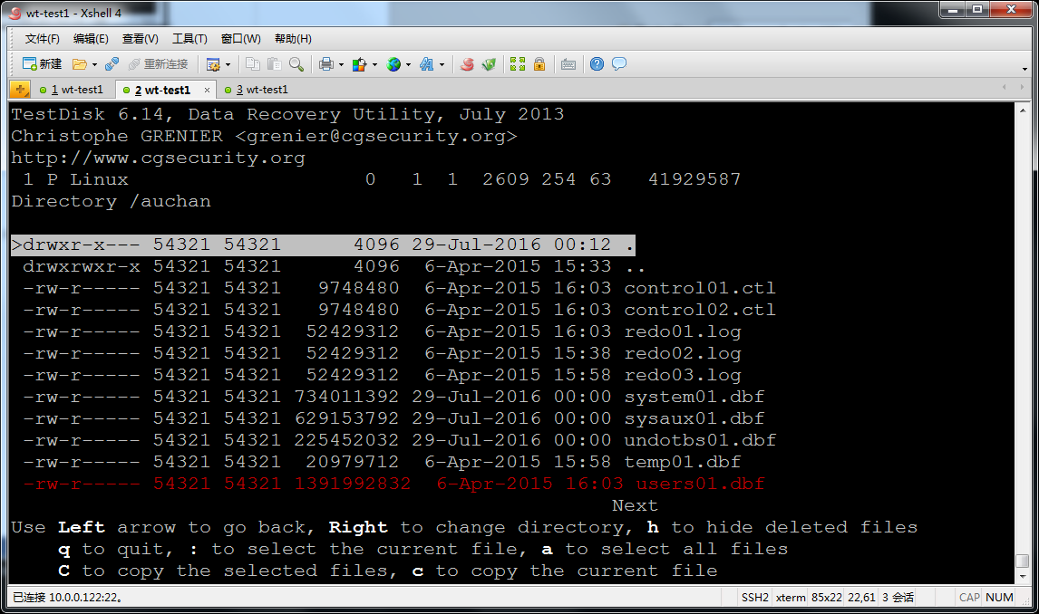Open the 编辑(E) menu

[91, 39]
